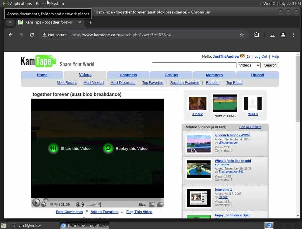The image size is (302, 229).
Task: Open the inbox envelope icon
Action: (242, 56)
